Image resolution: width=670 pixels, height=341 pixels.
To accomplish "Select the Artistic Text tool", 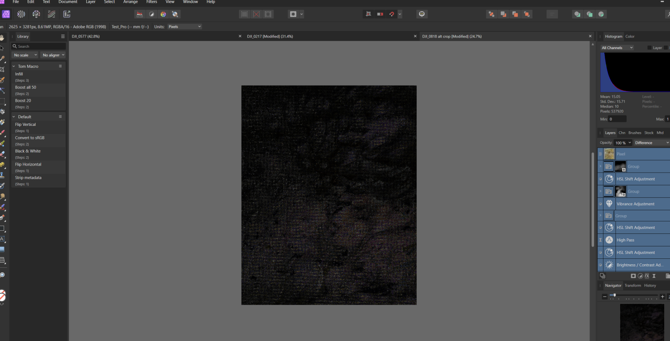I will coord(2,239).
